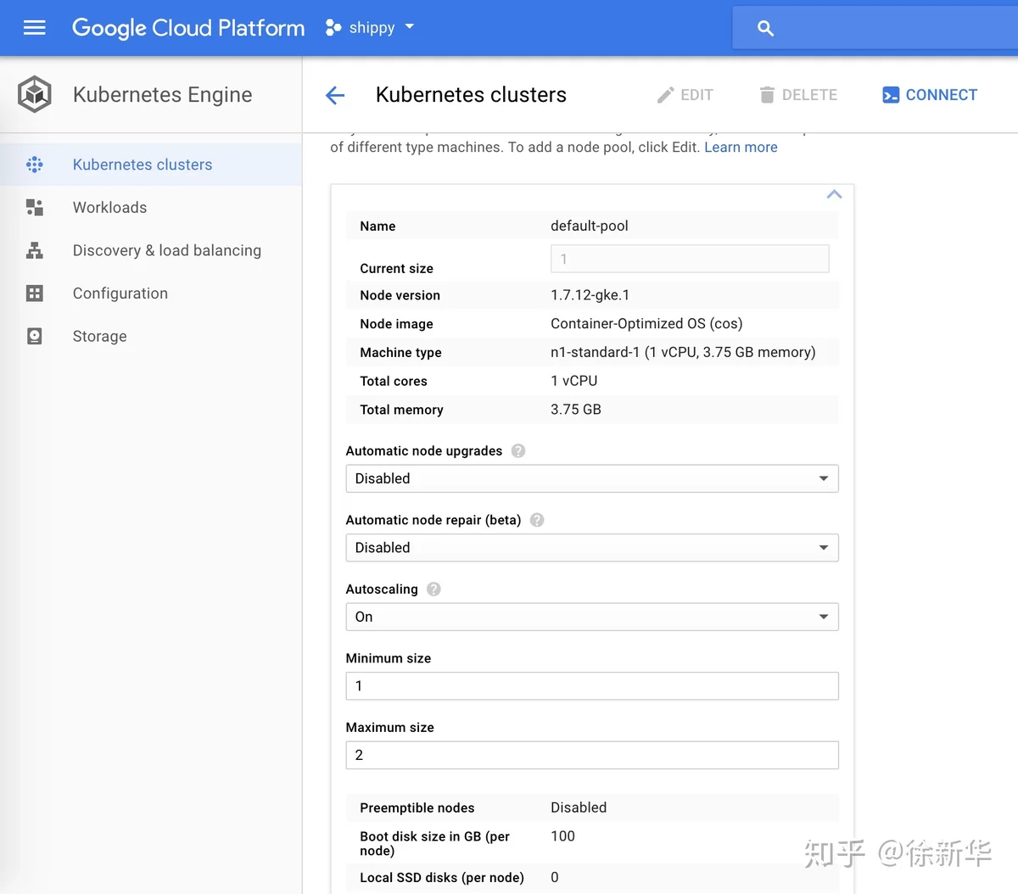Click the Google Cloud Platform logo
The height and width of the screenshot is (894, 1018).
(x=188, y=28)
